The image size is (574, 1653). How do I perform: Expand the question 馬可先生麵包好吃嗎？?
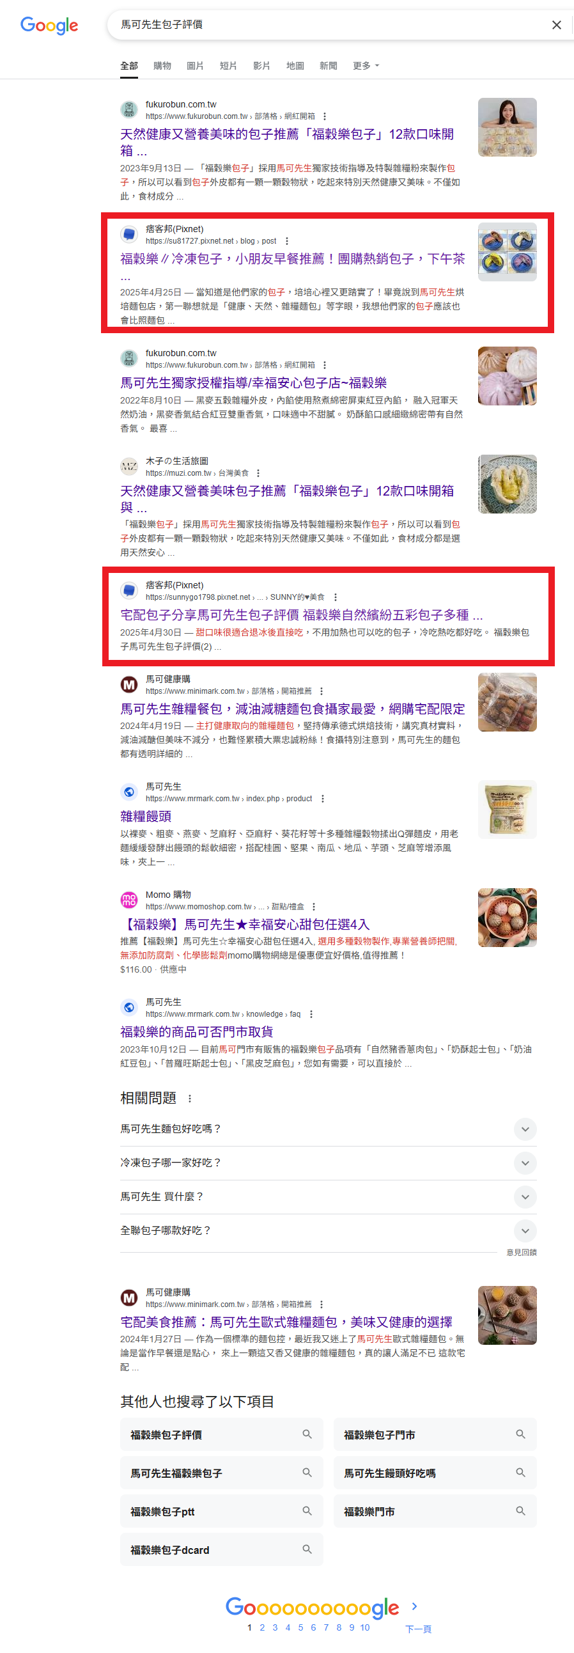[x=329, y=1129]
